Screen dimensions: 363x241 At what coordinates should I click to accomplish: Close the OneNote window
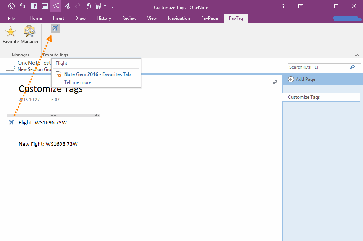pyautogui.click(x=354, y=6)
